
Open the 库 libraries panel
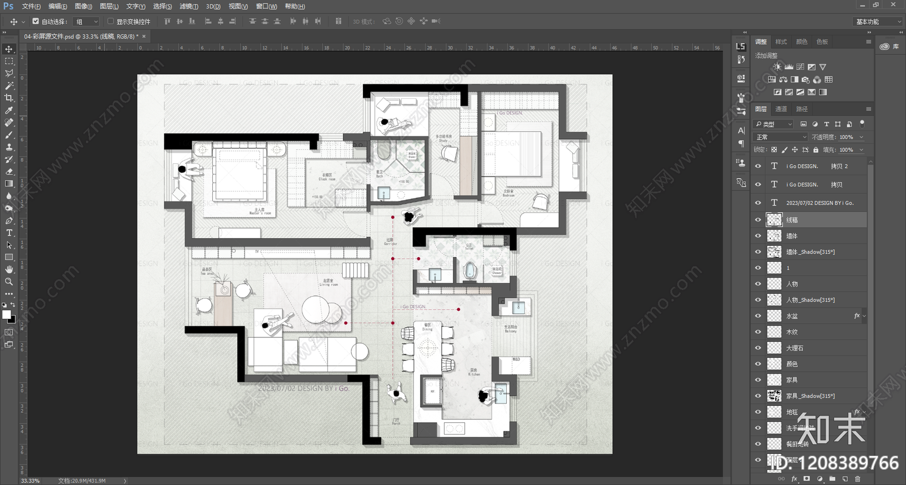(x=890, y=46)
